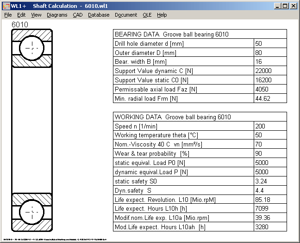Open the Diagrams menu
This screenshot has width=300, height=243.
click(x=57, y=15)
